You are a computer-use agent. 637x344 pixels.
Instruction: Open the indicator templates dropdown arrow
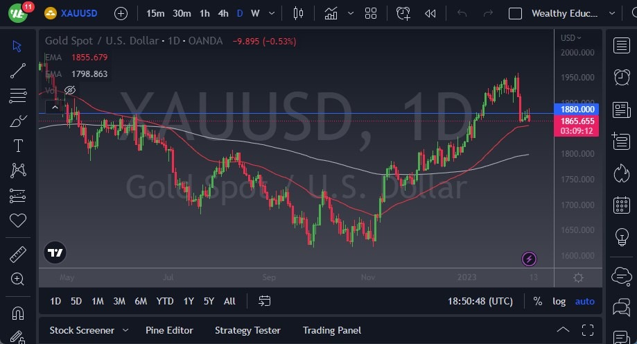click(x=351, y=13)
